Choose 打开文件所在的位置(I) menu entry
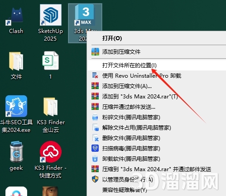 [x=157, y=65]
